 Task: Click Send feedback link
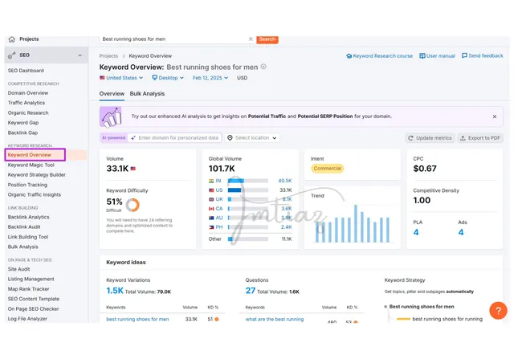[x=482, y=55]
